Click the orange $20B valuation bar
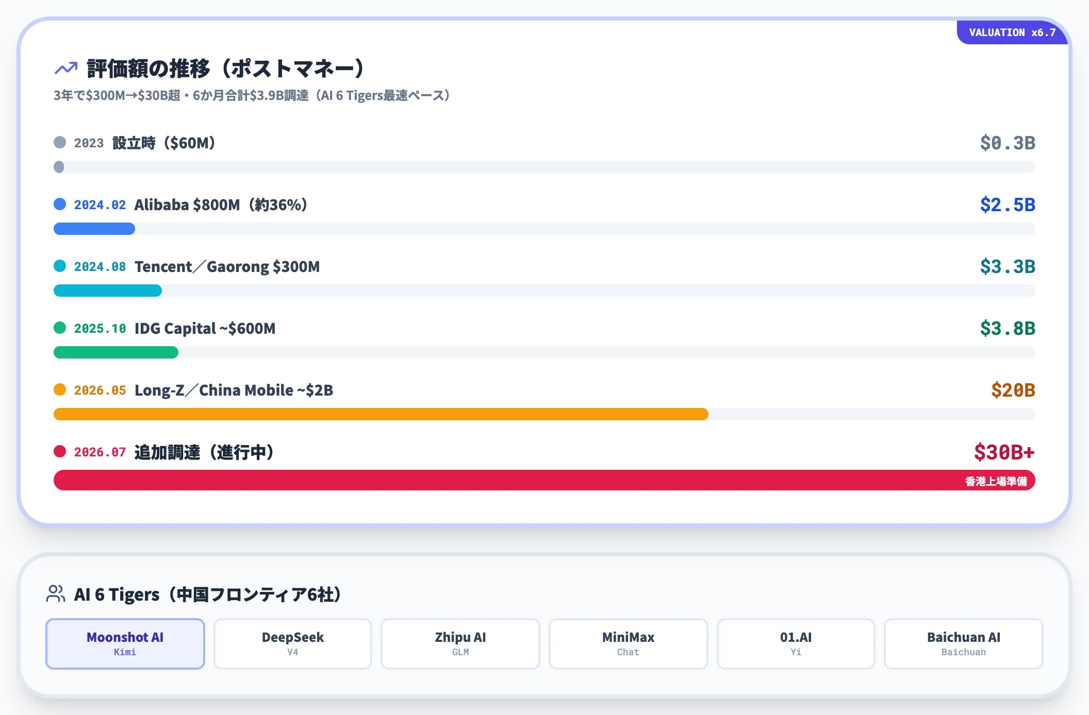The width and height of the screenshot is (1089, 715). 381,414
